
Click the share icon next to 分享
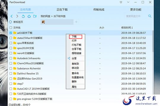coord(69,58)
